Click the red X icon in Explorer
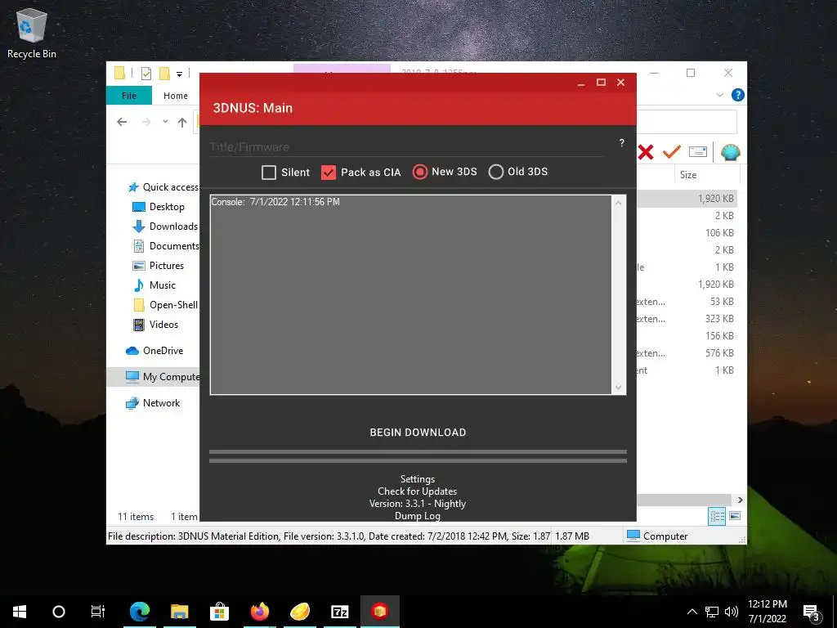The image size is (837, 628). (x=646, y=153)
